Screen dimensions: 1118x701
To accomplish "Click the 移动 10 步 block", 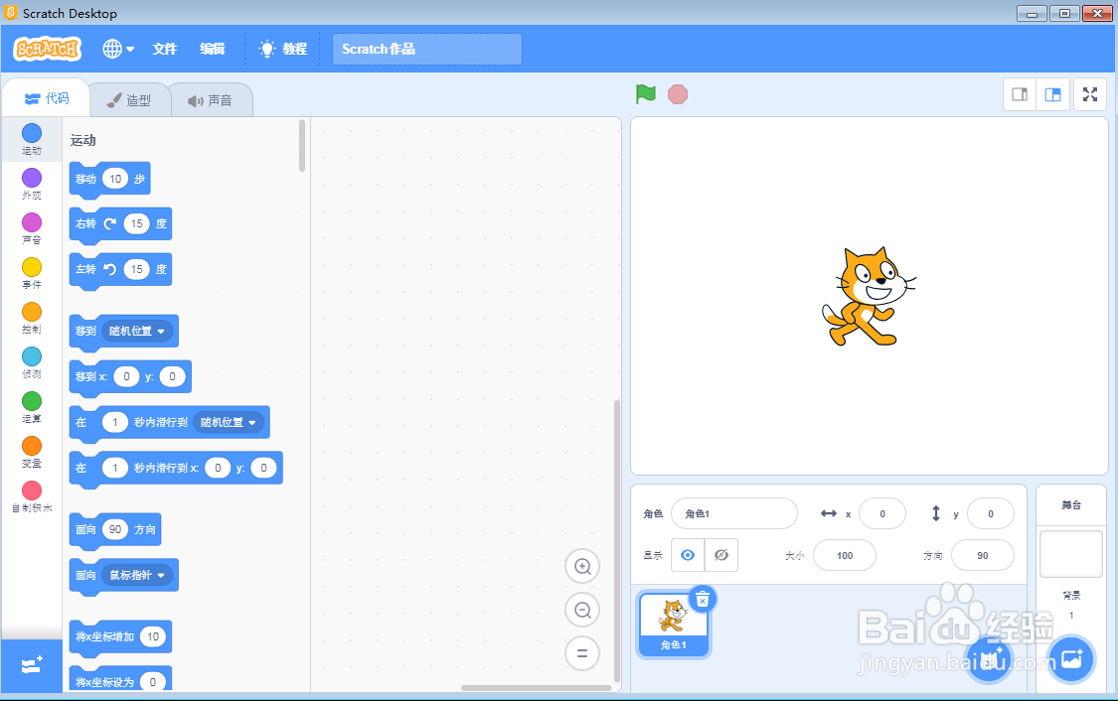I will 109,180.
